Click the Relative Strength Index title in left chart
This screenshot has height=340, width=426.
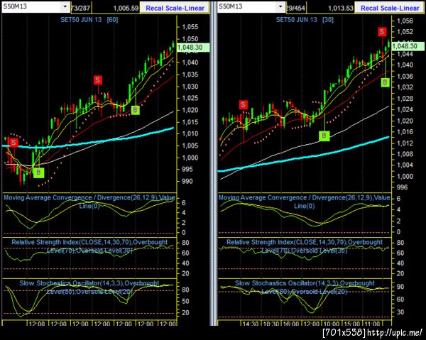click(89, 246)
